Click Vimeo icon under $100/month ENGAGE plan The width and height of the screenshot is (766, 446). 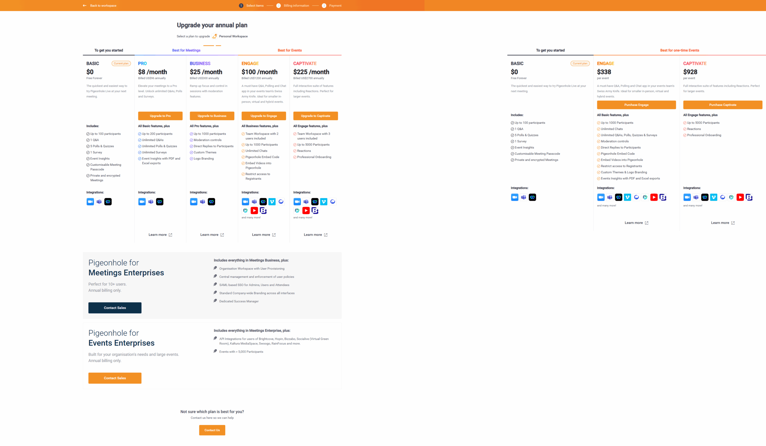tap(272, 201)
